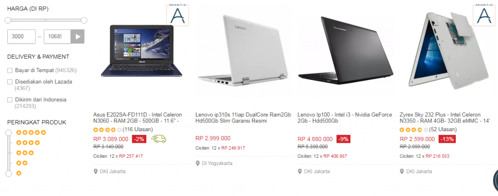Click the maximum price input field

click(x=57, y=36)
